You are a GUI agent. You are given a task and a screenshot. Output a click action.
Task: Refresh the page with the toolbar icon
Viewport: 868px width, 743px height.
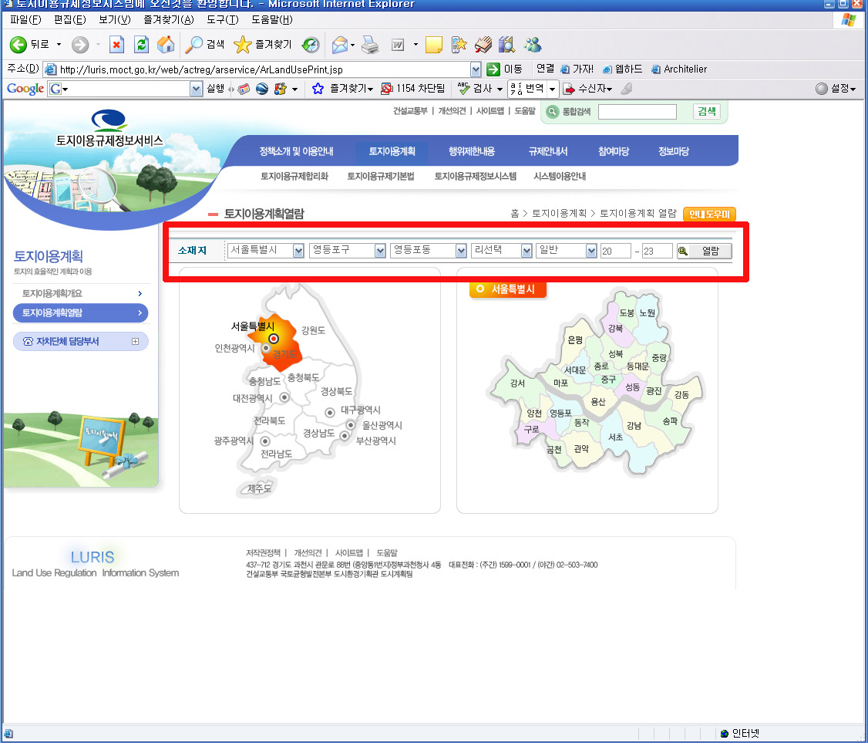point(141,45)
